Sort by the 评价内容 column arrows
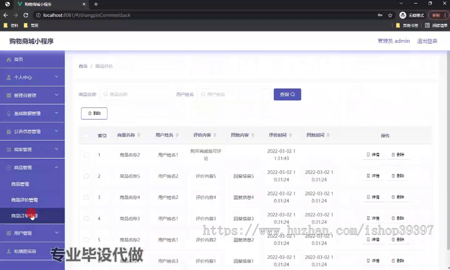450x270 pixels. pyautogui.click(x=215, y=135)
